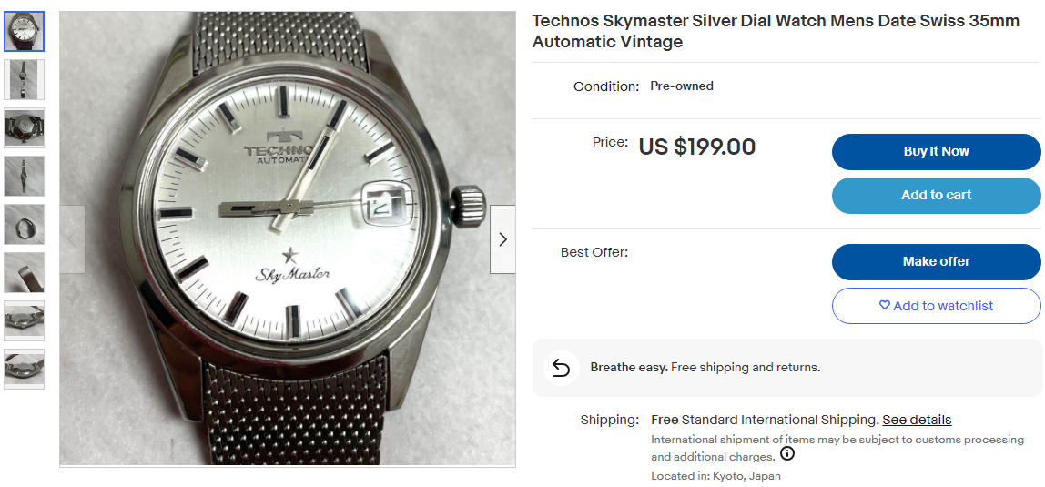The image size is (1045, 487).
Task: Click the shipping info circle icon
Action: [787, 454]
